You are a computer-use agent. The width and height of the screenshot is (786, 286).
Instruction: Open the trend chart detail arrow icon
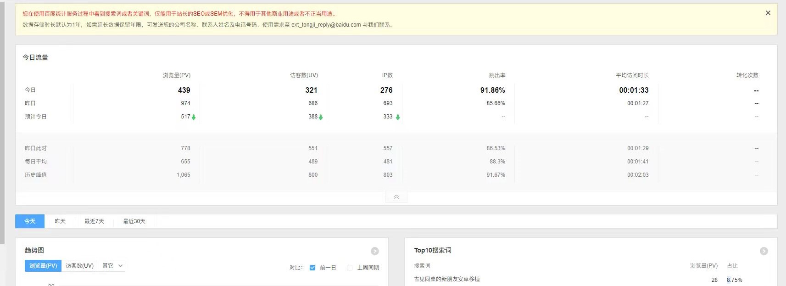pyautogui.click(x=375, y=251)
